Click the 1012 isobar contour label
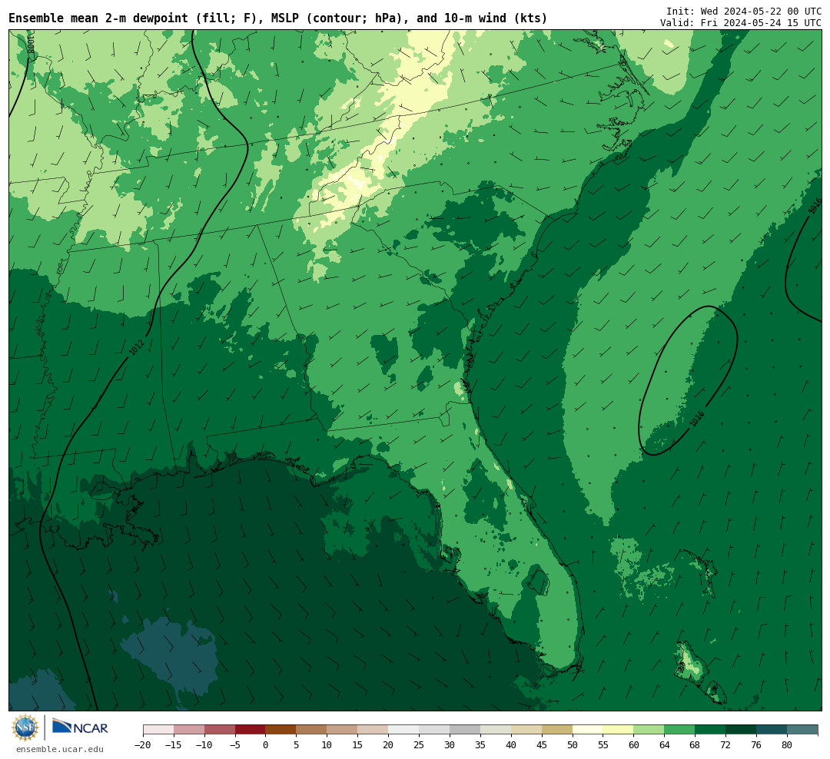Screen dimensions: 830x759 click(137, 347)
